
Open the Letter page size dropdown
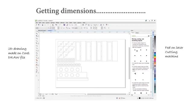[x=48, y=28]
